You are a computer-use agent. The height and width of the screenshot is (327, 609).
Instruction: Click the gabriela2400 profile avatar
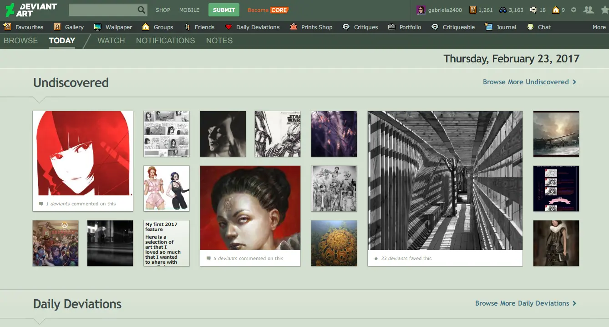tap(421, 10)
